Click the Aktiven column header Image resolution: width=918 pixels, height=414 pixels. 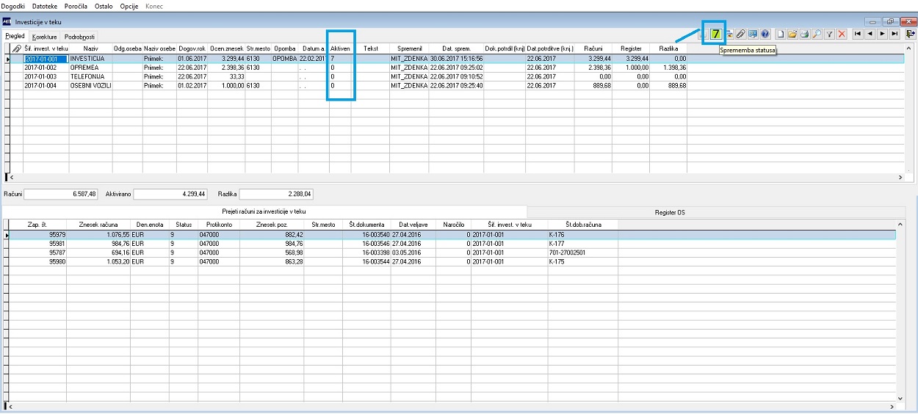pyautogui.click(x=340, y=48)
